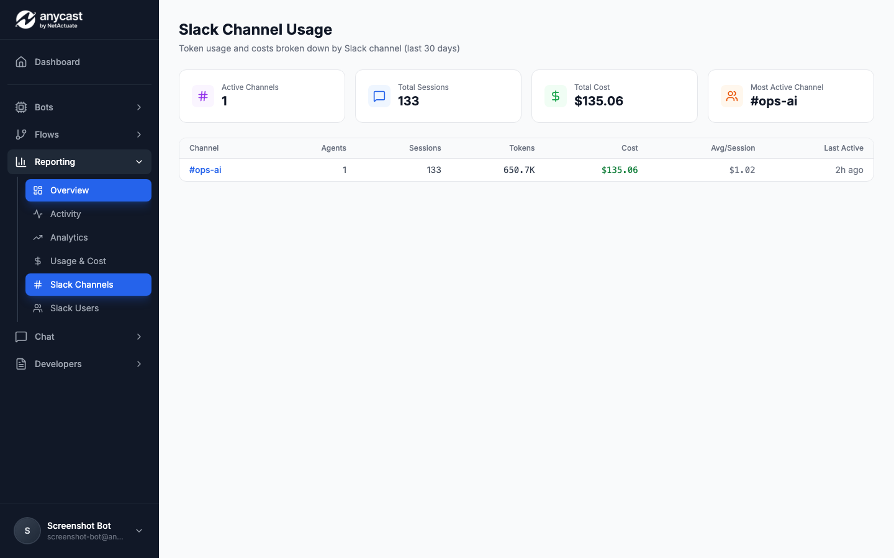Viewport: 894px width, 558px height.
Task: Click the Total Cost $135.06 card value
Action: (598, 101)
